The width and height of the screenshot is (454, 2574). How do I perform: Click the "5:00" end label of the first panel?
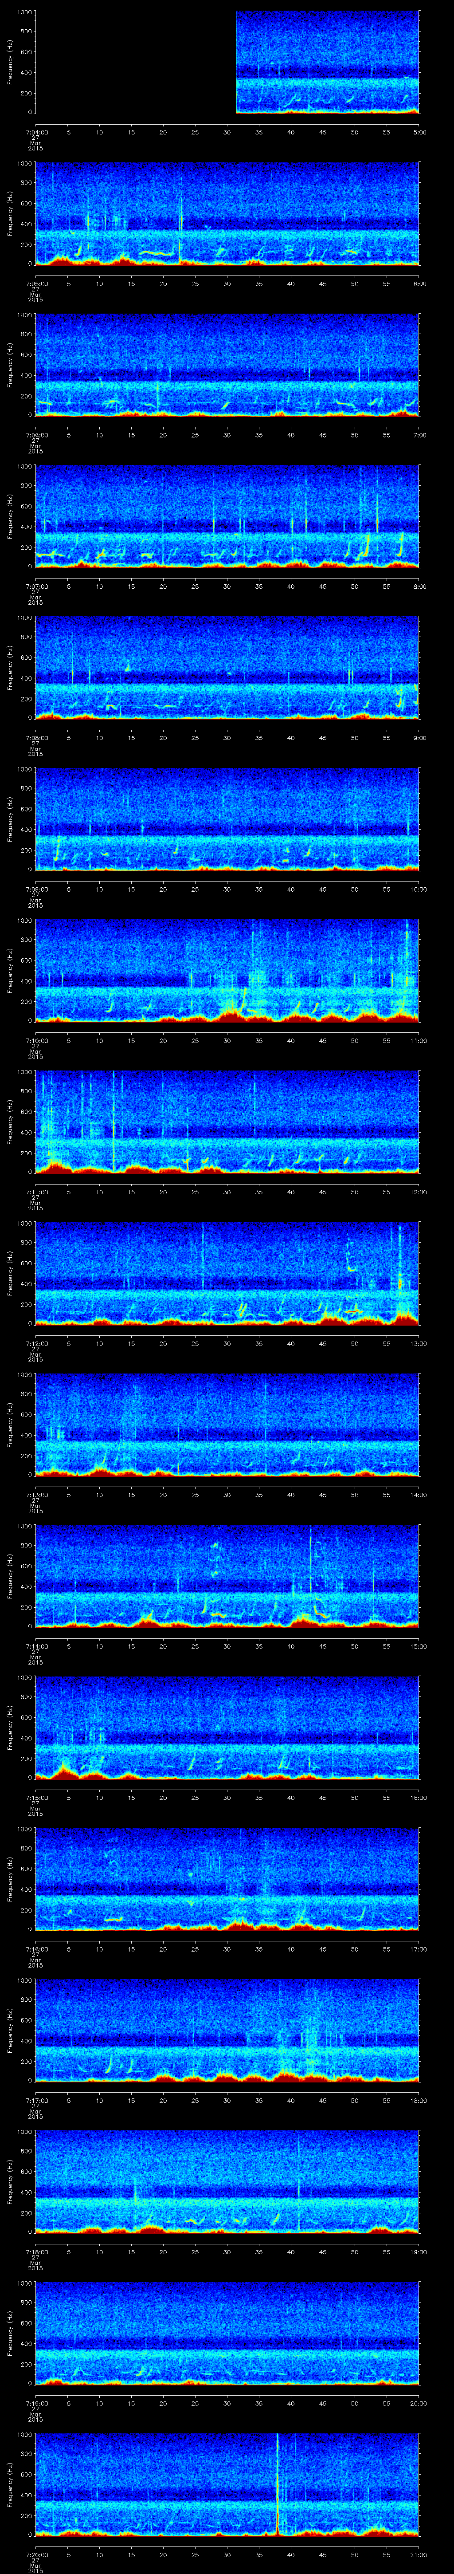[x=420, y=132]
